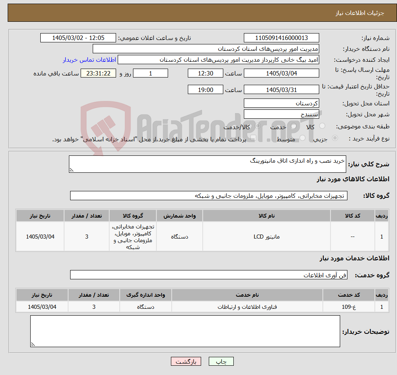Screen dimensions: 397x375
Task: Select the جزیی purchase type radio
Action: (x=335, y=138)
